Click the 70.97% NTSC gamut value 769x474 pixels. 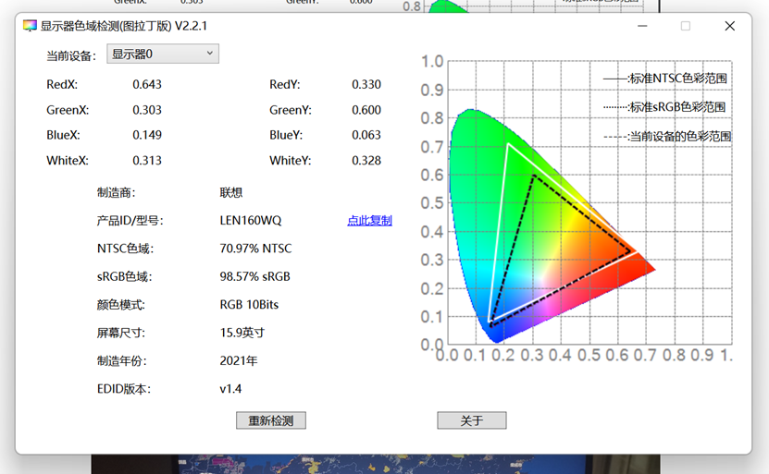click(255, 249)
